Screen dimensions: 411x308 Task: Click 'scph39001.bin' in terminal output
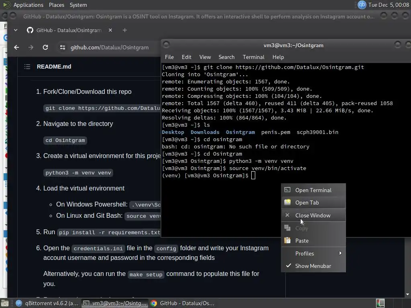tap(317, 132)
